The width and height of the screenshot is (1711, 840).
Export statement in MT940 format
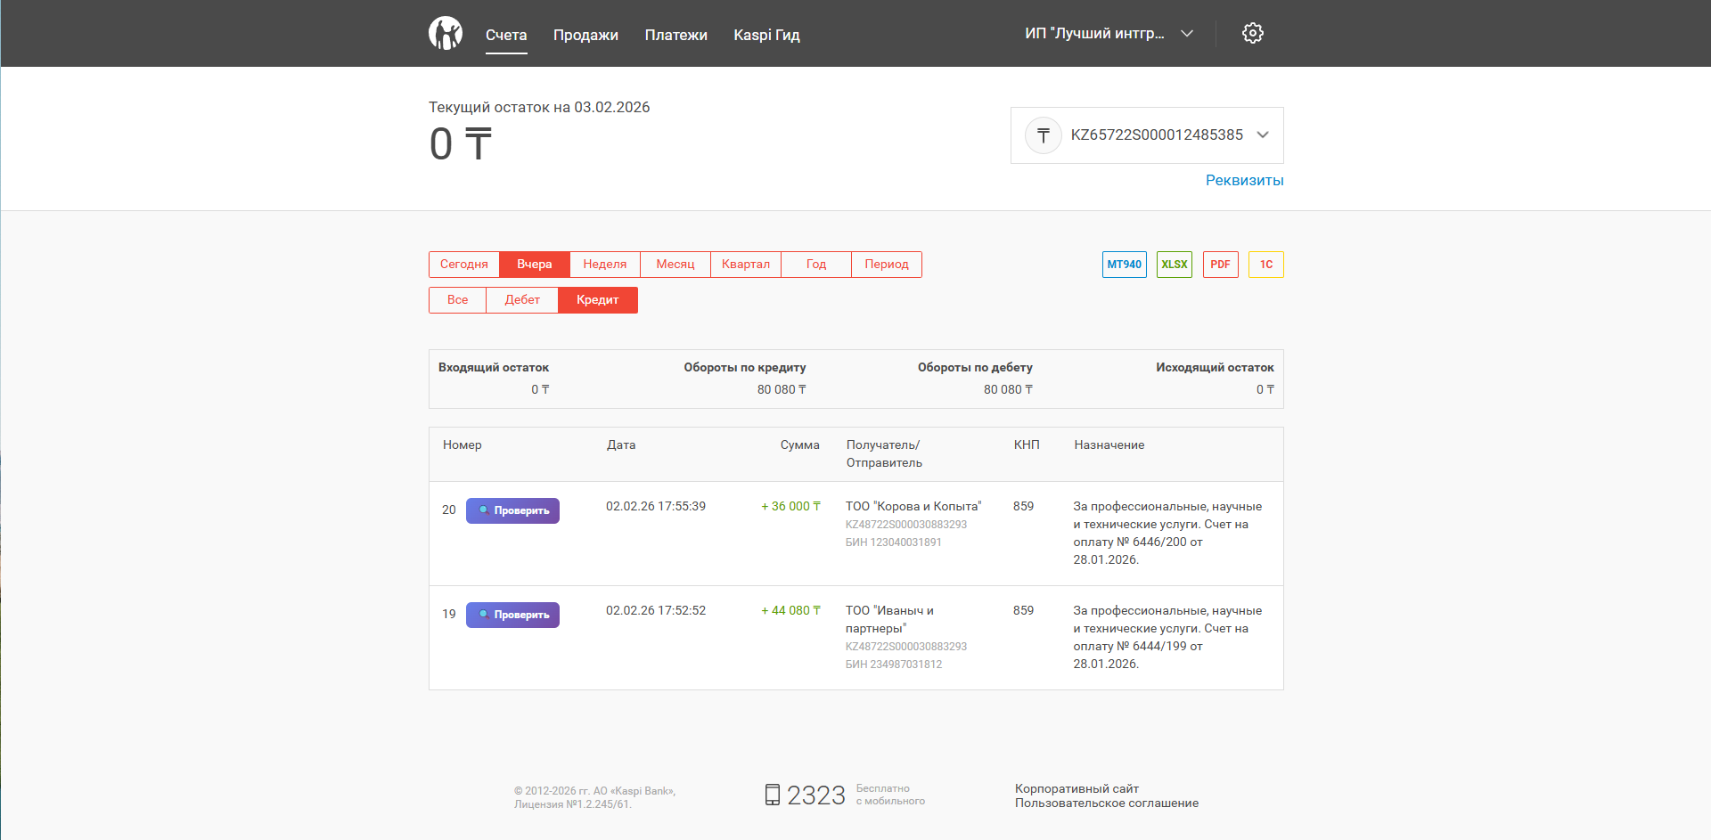1124,265
